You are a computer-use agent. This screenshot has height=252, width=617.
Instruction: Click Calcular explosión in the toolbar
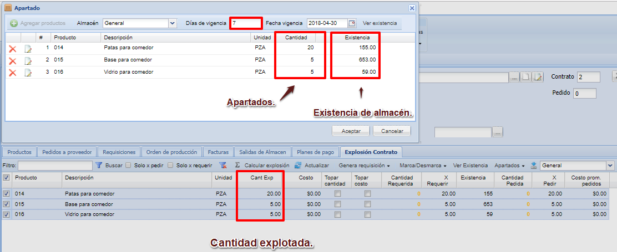[x=266, y=165]
